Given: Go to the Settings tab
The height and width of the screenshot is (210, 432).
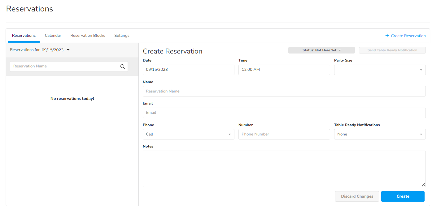Looking at the screenshot, I should coord(122,36).
